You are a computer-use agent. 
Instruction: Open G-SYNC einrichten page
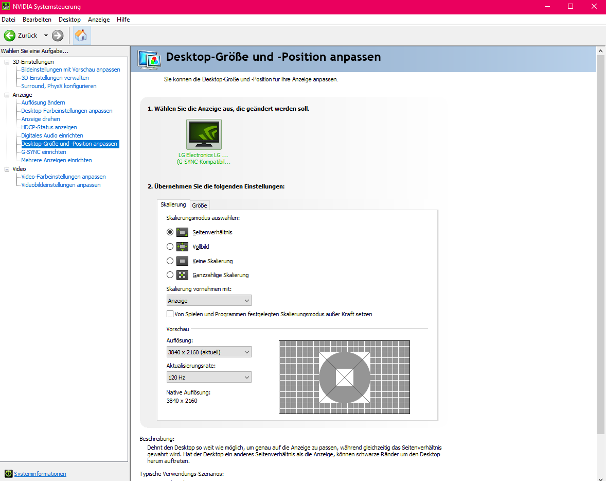coord(44,152)
